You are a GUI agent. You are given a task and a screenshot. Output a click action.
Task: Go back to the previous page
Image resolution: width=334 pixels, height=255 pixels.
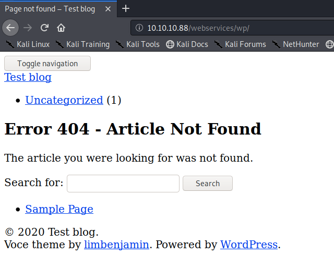(11, 28)
